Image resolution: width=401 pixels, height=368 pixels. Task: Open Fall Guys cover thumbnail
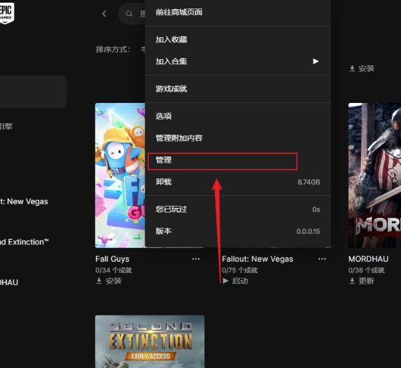(120, 175)
